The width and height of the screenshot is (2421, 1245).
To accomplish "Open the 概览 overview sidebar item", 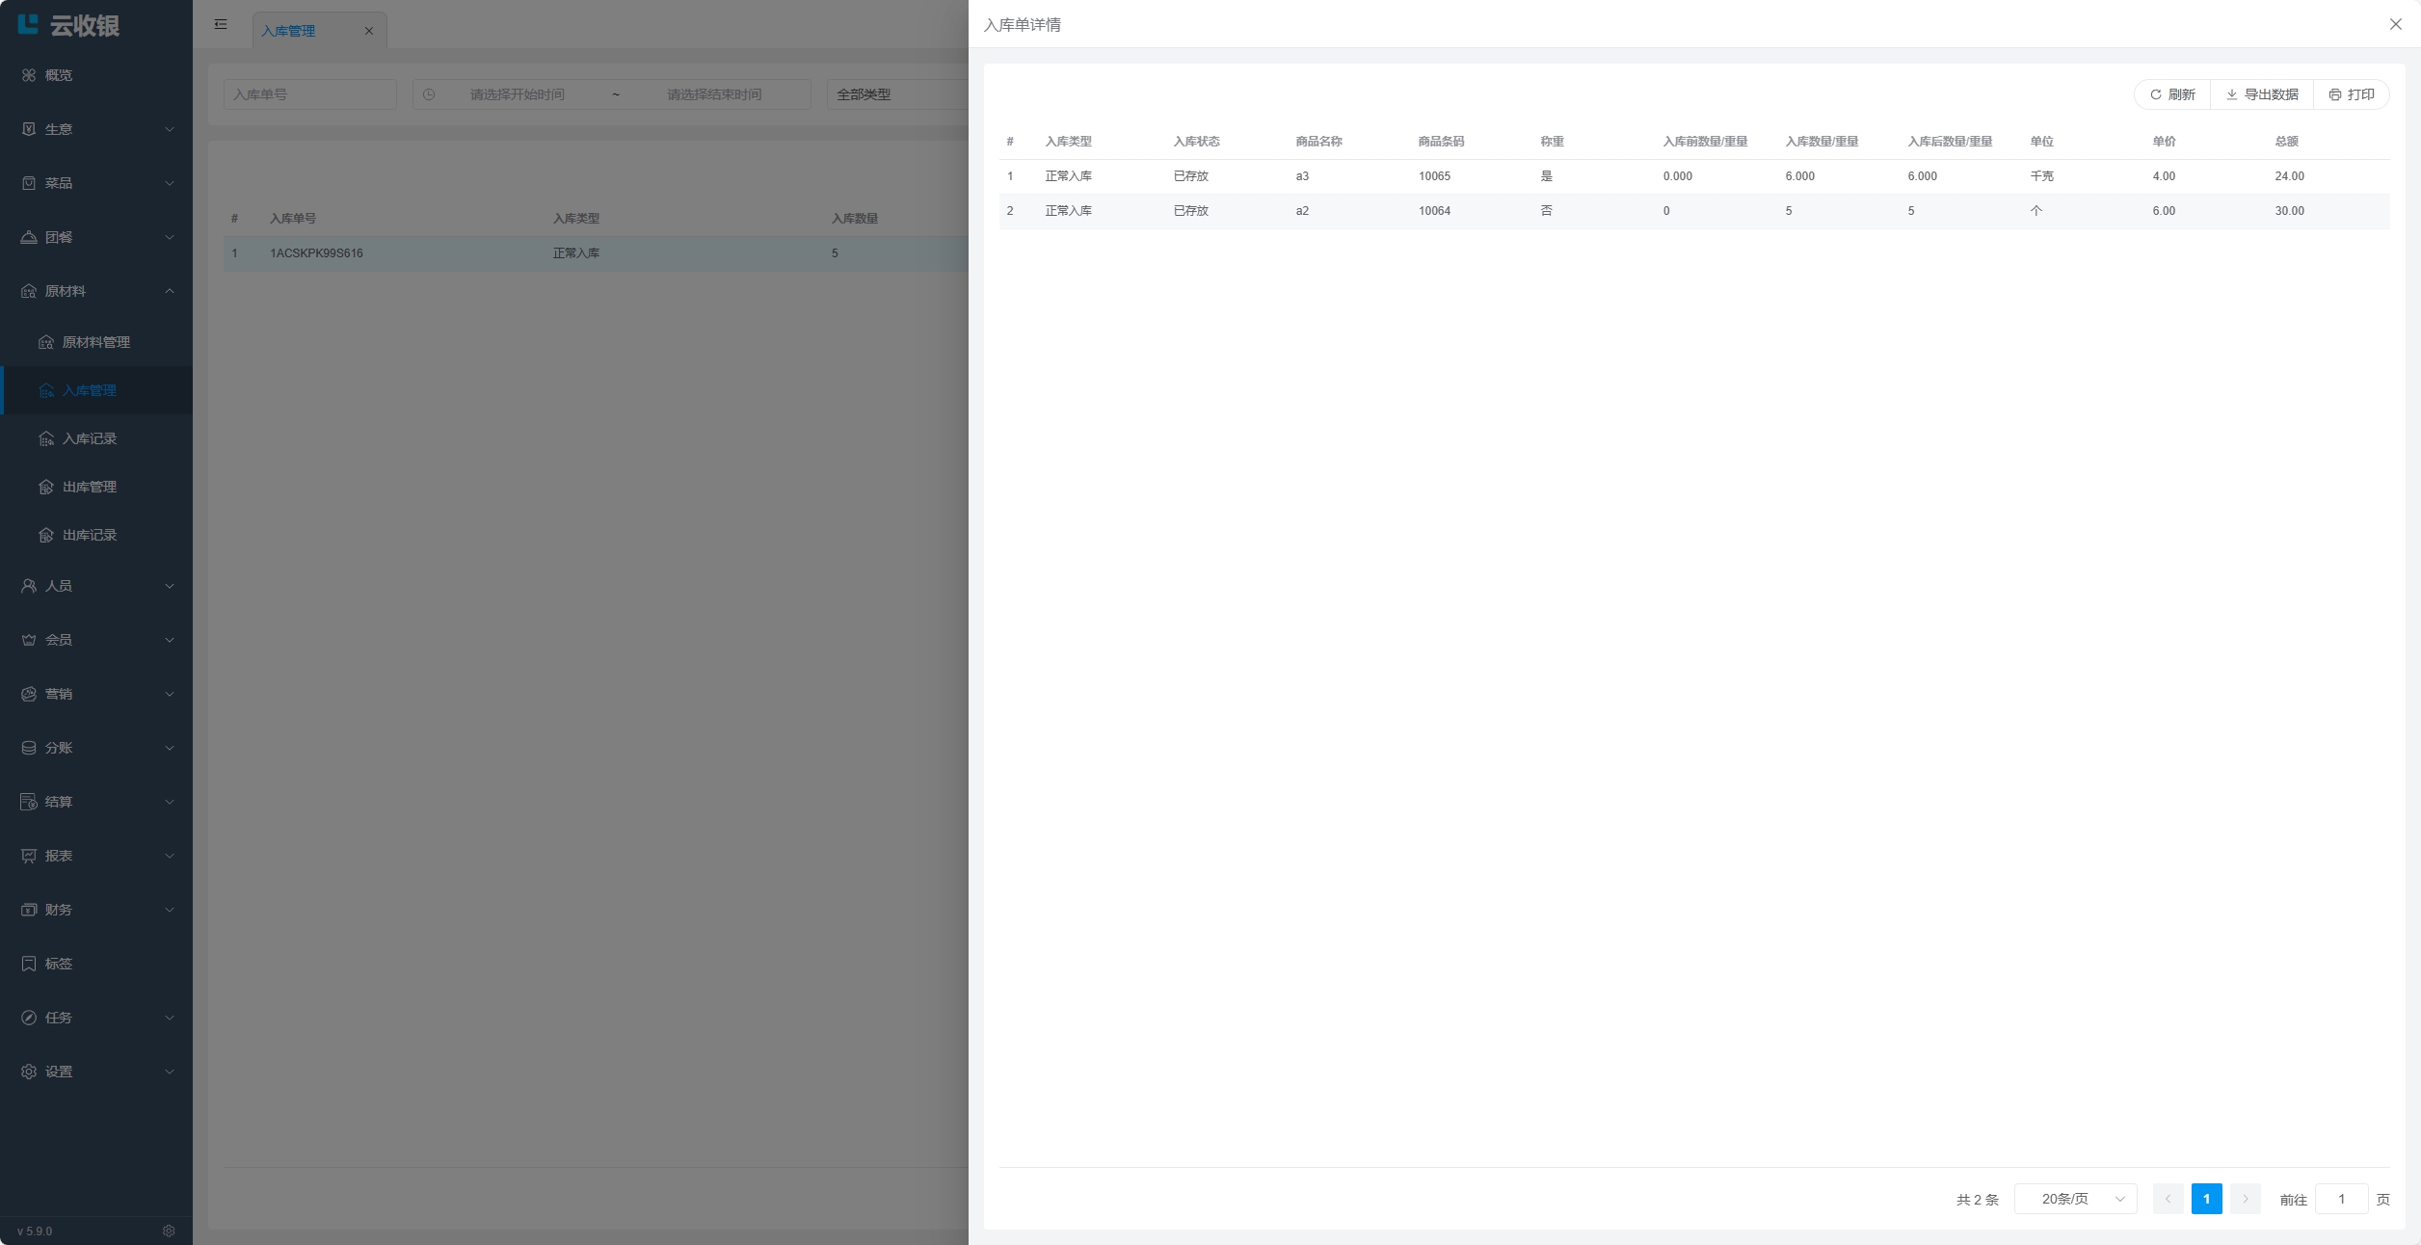I will click(x=58, y=75).
